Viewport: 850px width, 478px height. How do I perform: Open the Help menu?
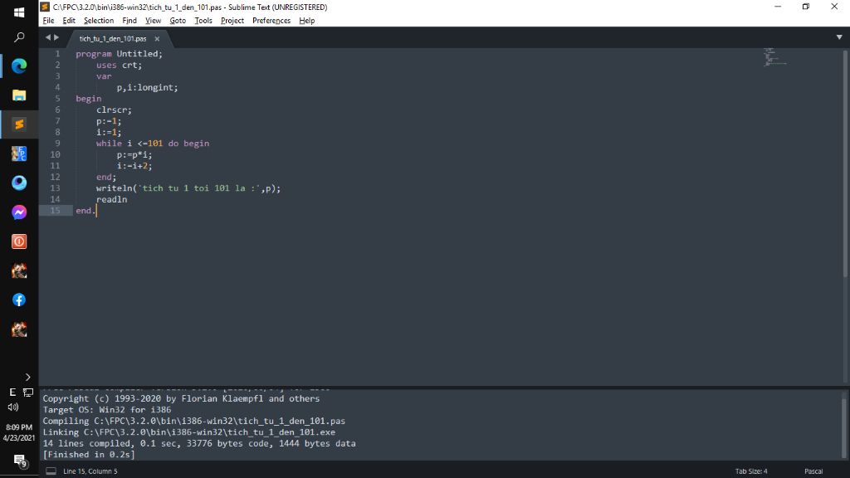[307, 21]
